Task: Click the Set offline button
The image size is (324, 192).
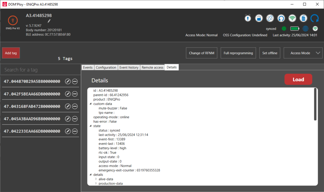Action: point(270,53)
